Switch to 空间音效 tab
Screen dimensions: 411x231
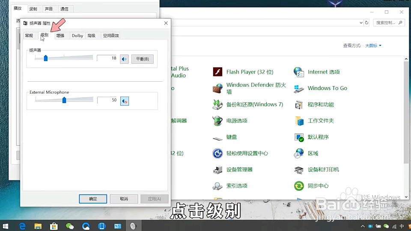click(111, 36)
